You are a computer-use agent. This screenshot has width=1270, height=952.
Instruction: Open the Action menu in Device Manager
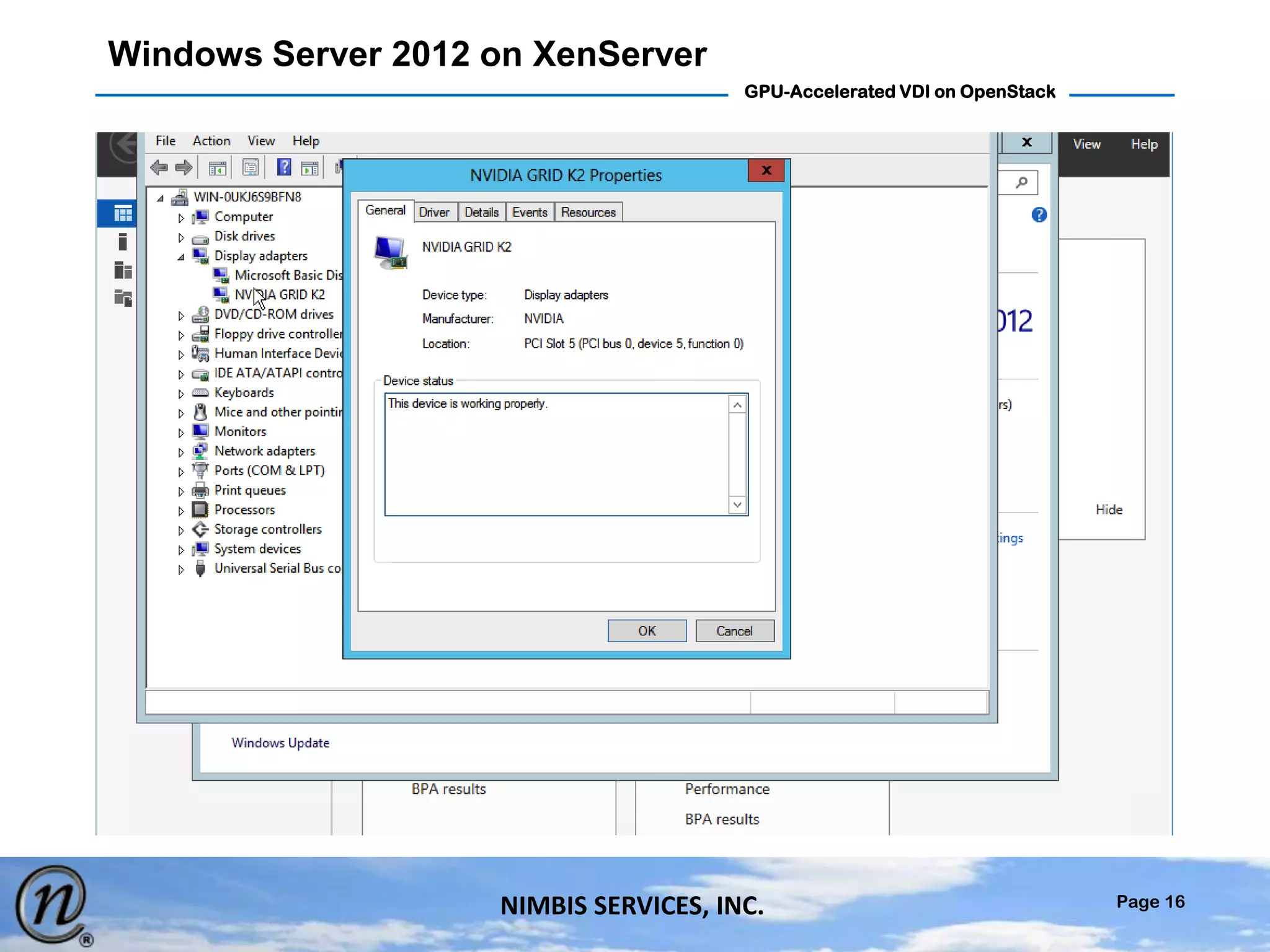click(x=211, y=141)
